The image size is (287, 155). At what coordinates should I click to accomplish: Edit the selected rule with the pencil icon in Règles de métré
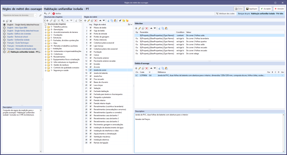click(x=89, y=21)
